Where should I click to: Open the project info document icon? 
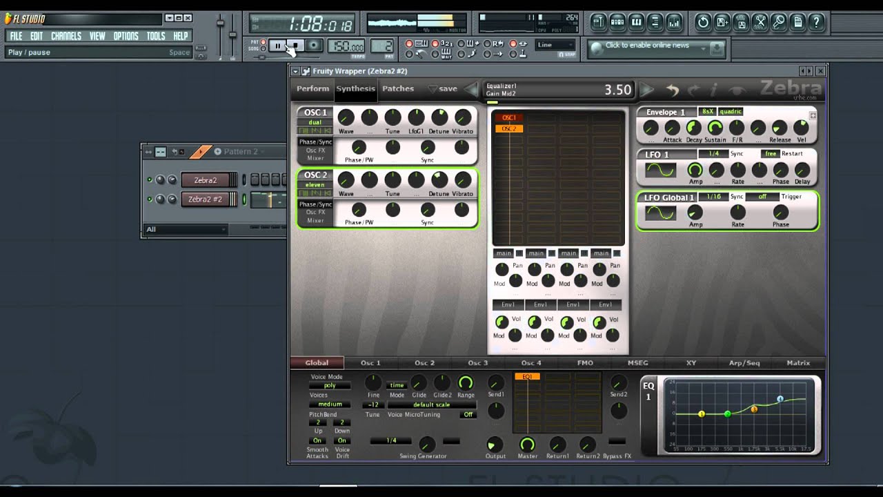(x=797, y=22)
